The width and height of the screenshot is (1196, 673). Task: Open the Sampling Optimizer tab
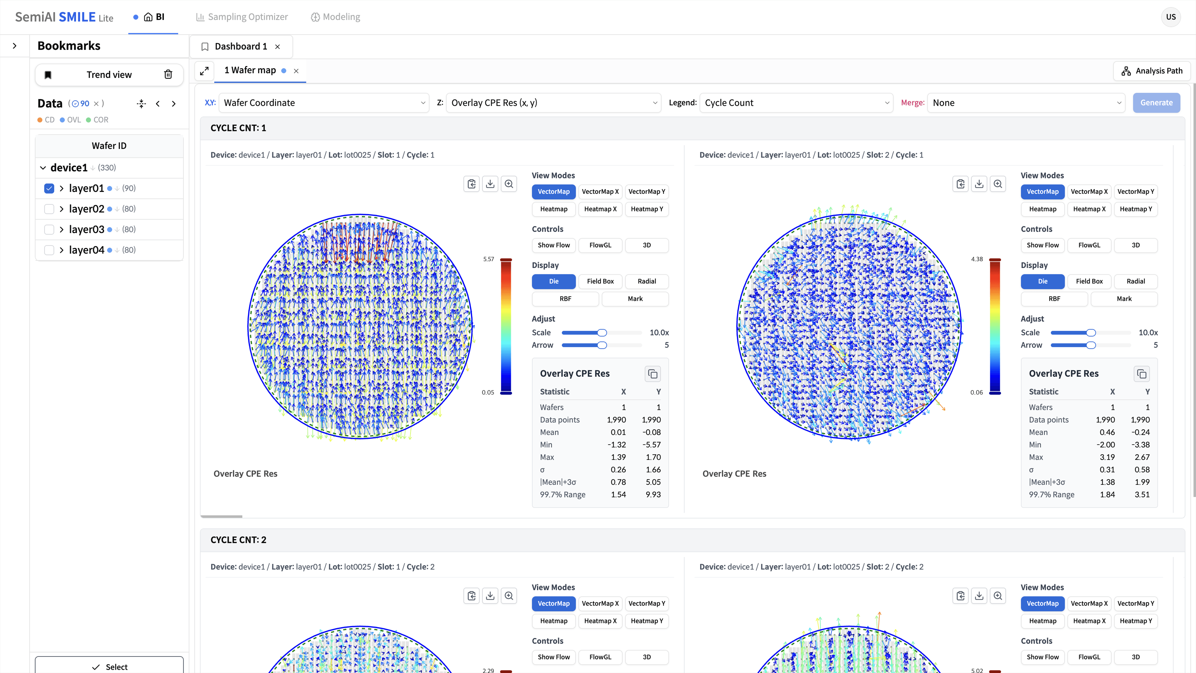click(242, 17)
